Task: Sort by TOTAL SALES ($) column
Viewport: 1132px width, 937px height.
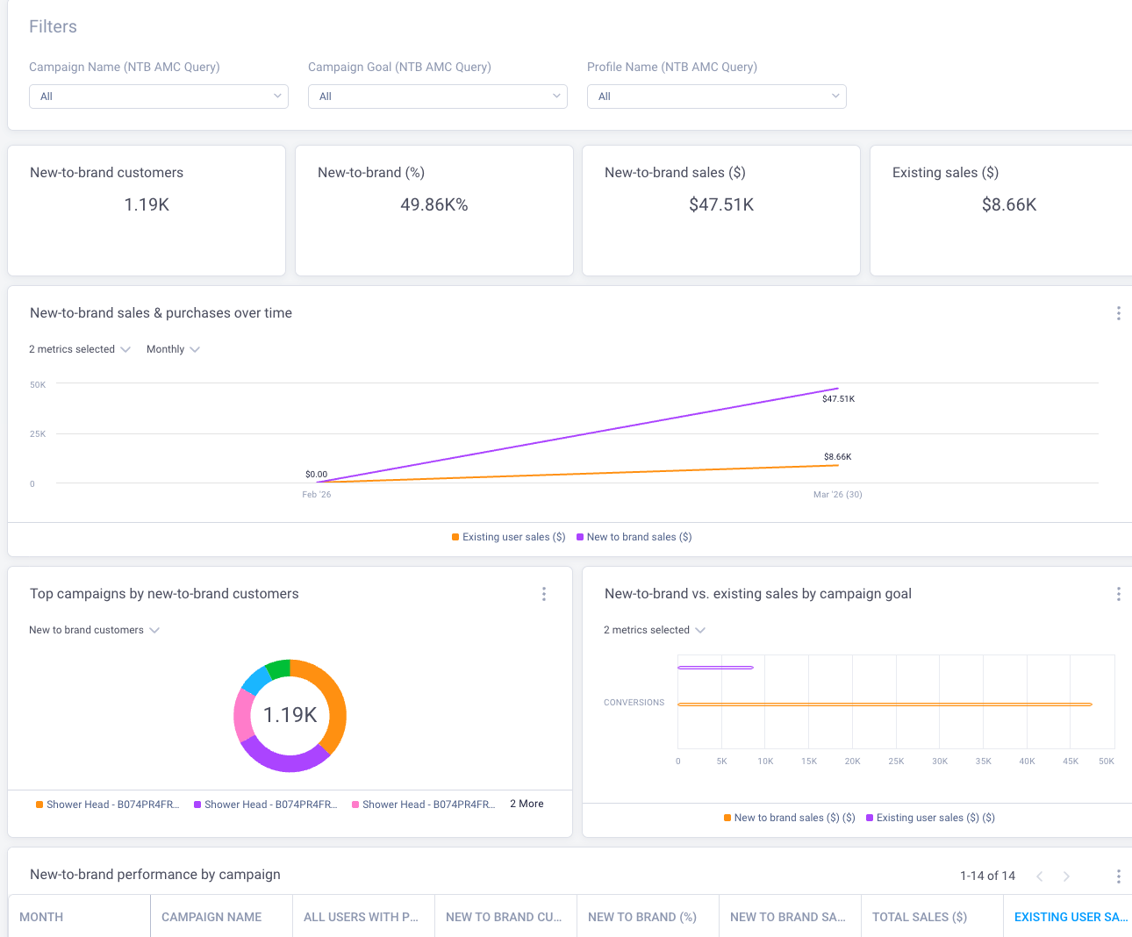Action: (932, 917)
